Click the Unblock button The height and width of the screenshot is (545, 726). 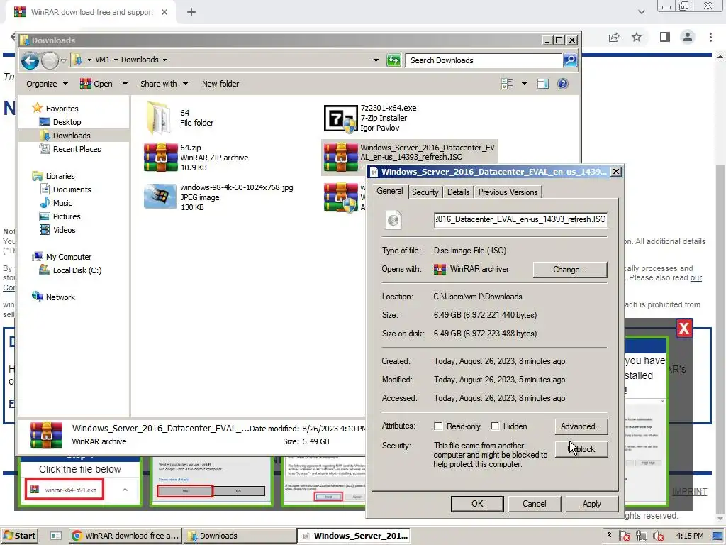(581, 449)
